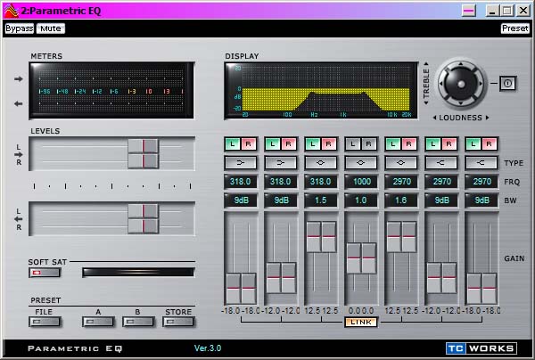535x360 pixels.
Task: Toggle the SOFT SAT switch
Action: pos(45,273)
